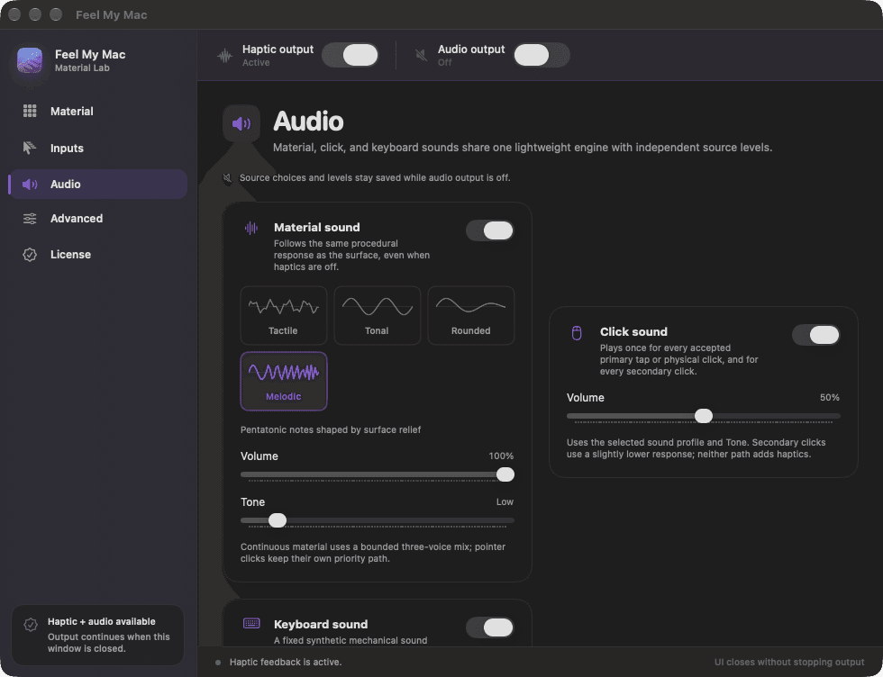Viewport: 883px width, 677px height.
Task: Choose the Rounded sound profile
Action: [470, 315]
